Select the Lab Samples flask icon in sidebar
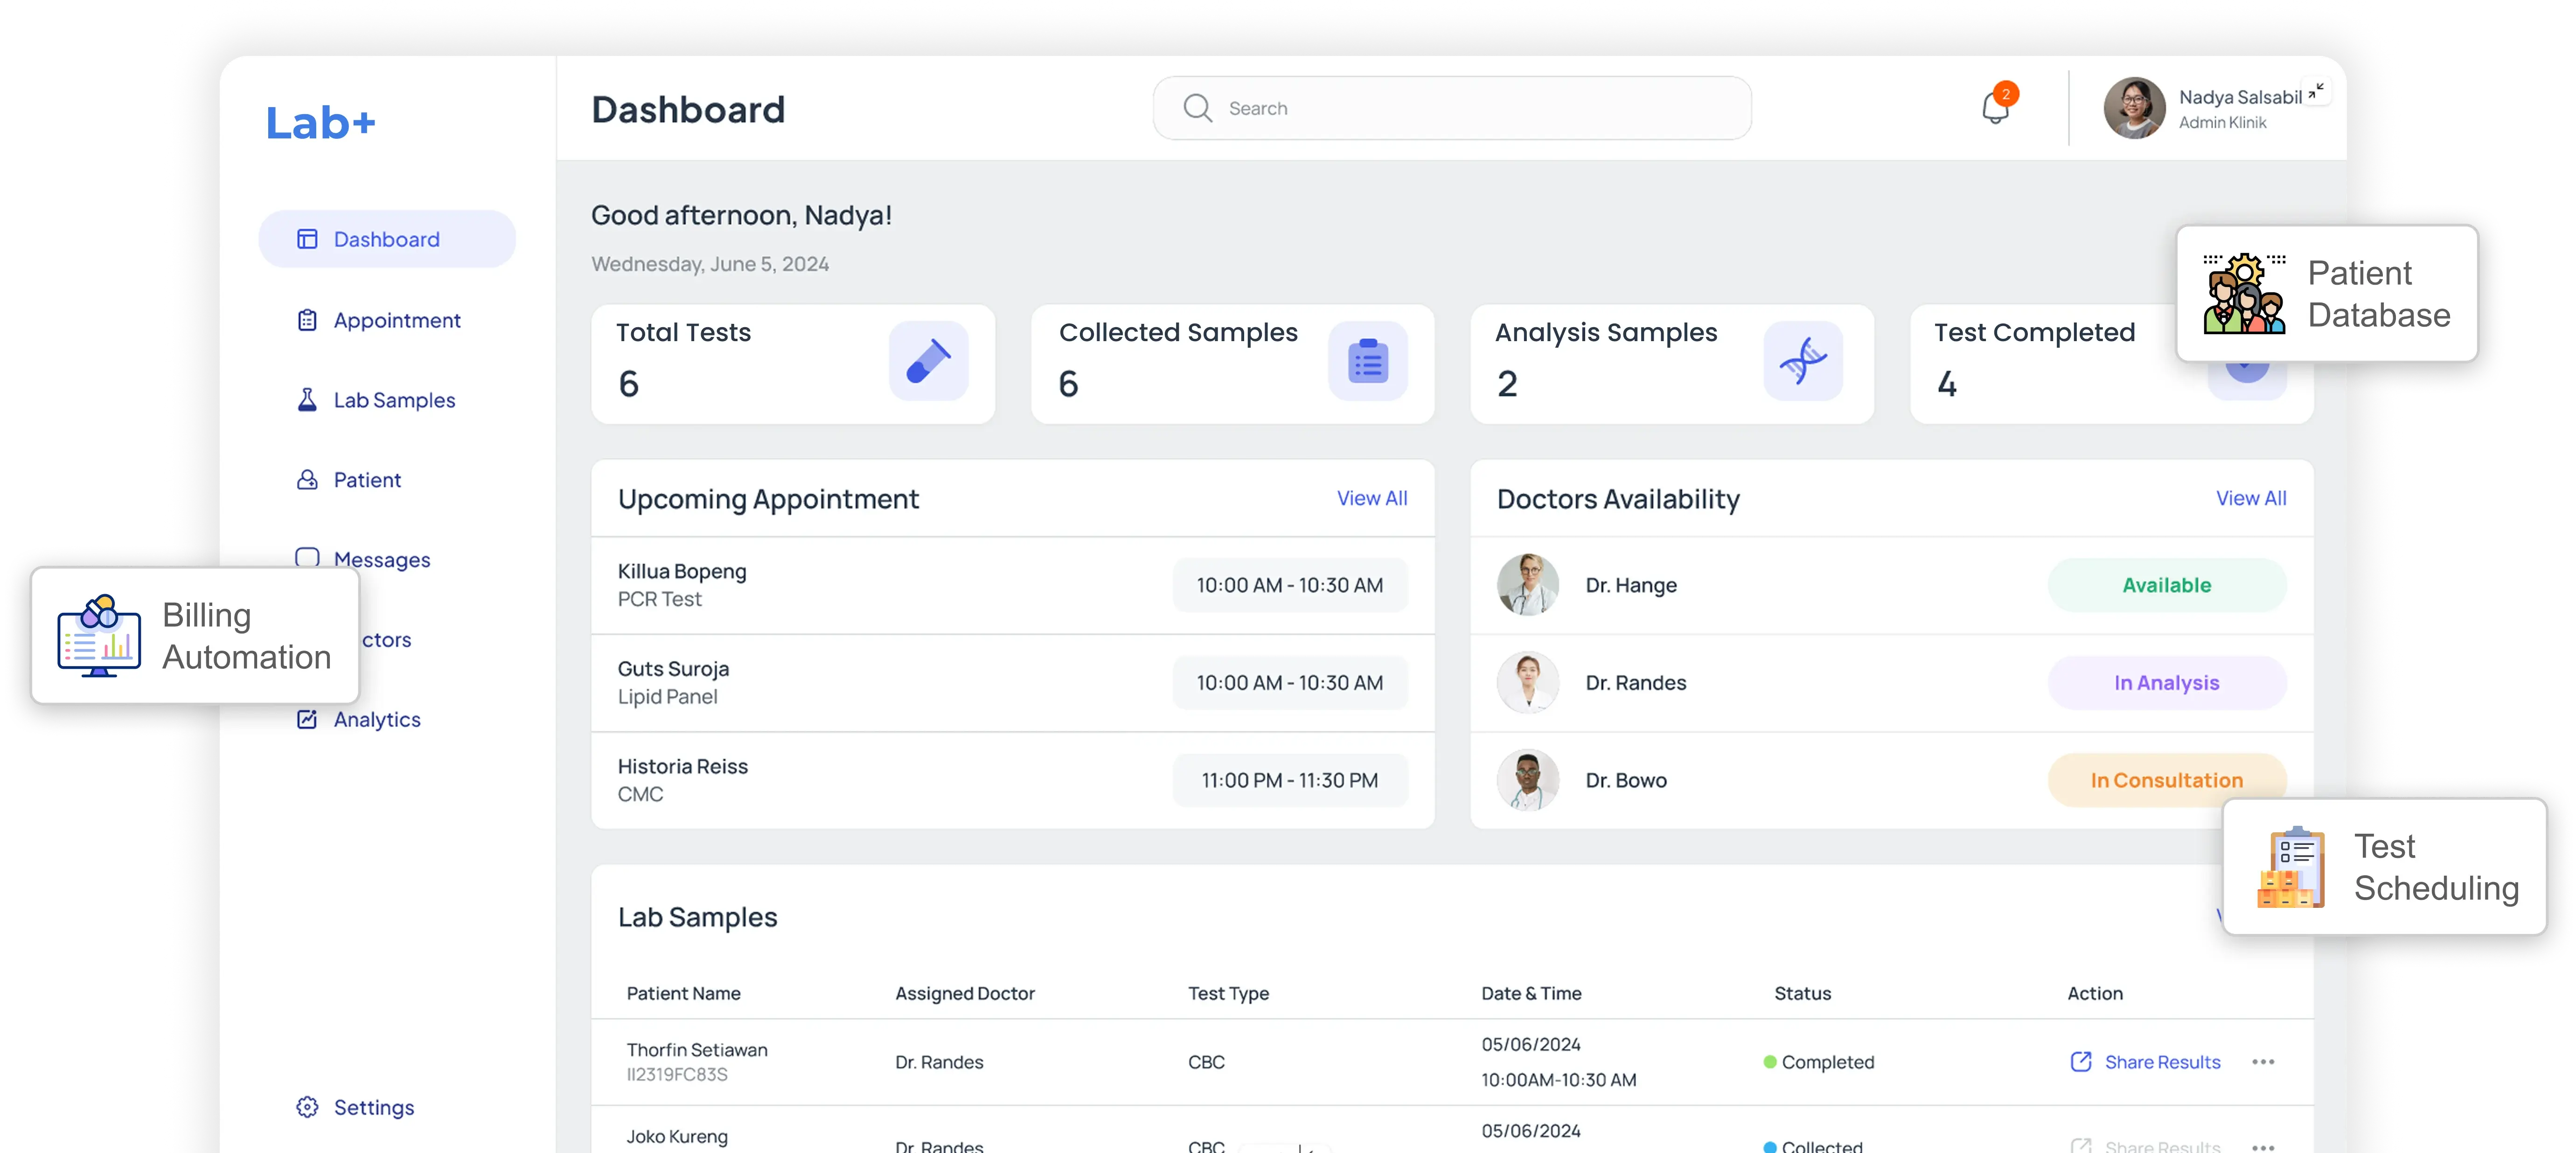 pos(307,400)
